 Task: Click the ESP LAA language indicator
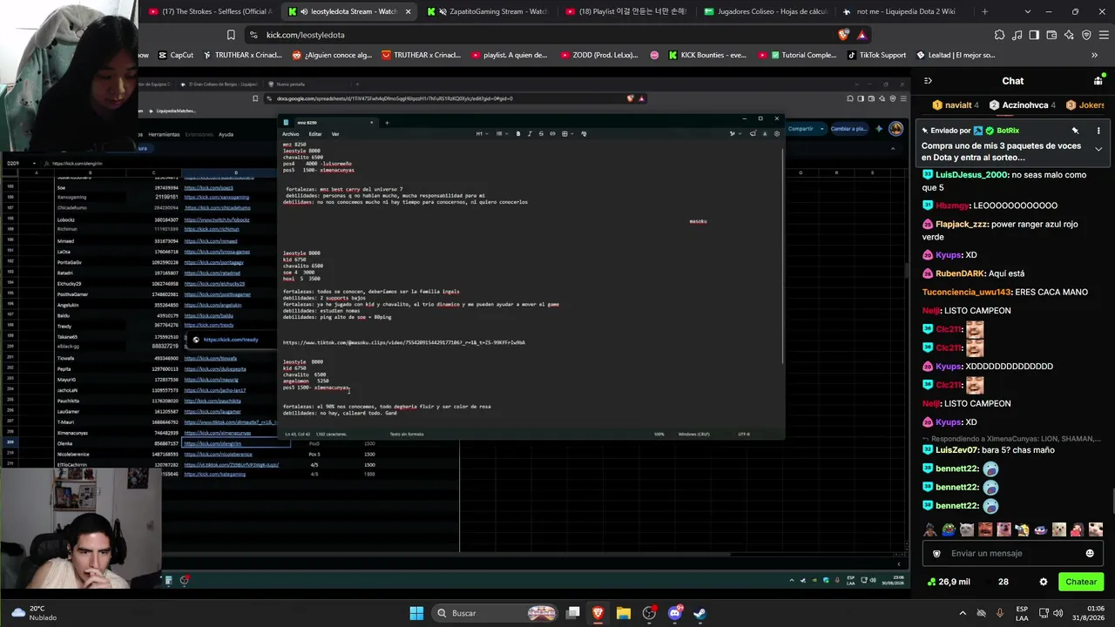[x=1022, y=613]
